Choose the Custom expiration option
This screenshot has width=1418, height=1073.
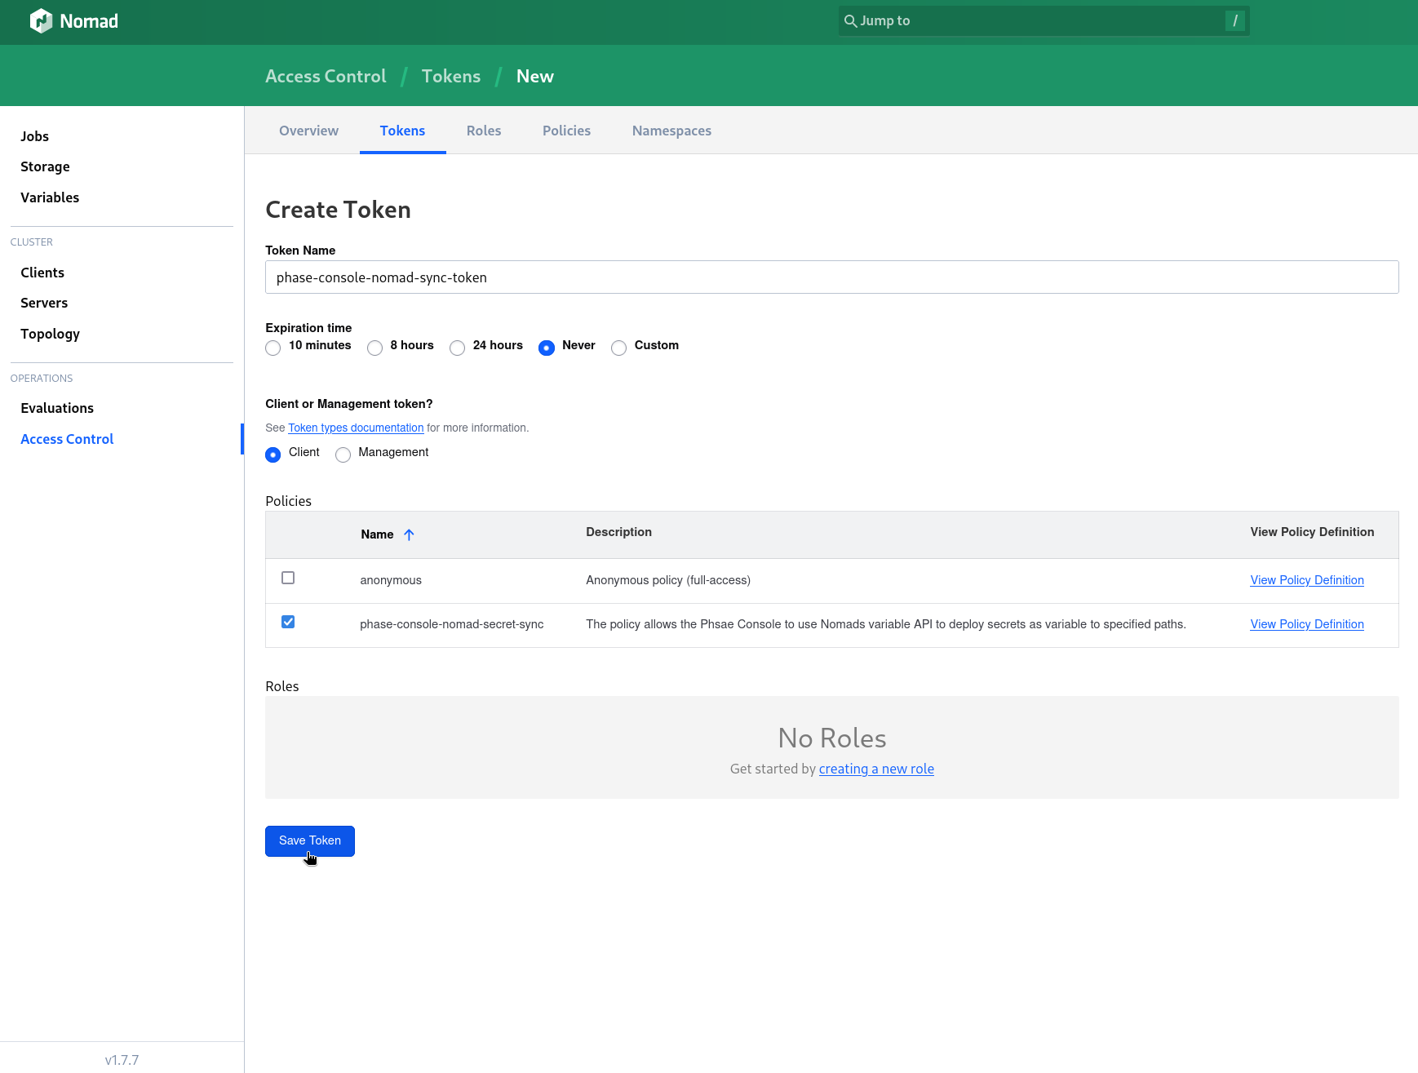619,348
